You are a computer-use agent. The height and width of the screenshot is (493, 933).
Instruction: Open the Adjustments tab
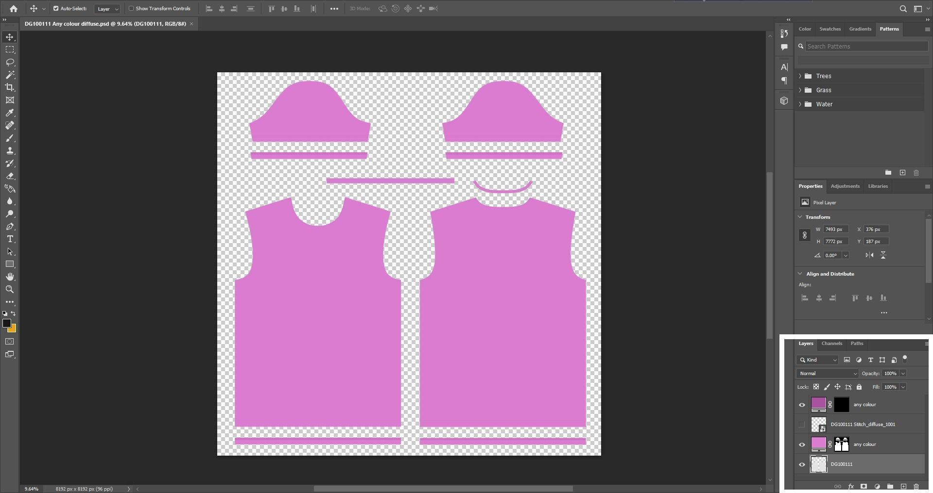pyautogui.click(x=845, y=186)
